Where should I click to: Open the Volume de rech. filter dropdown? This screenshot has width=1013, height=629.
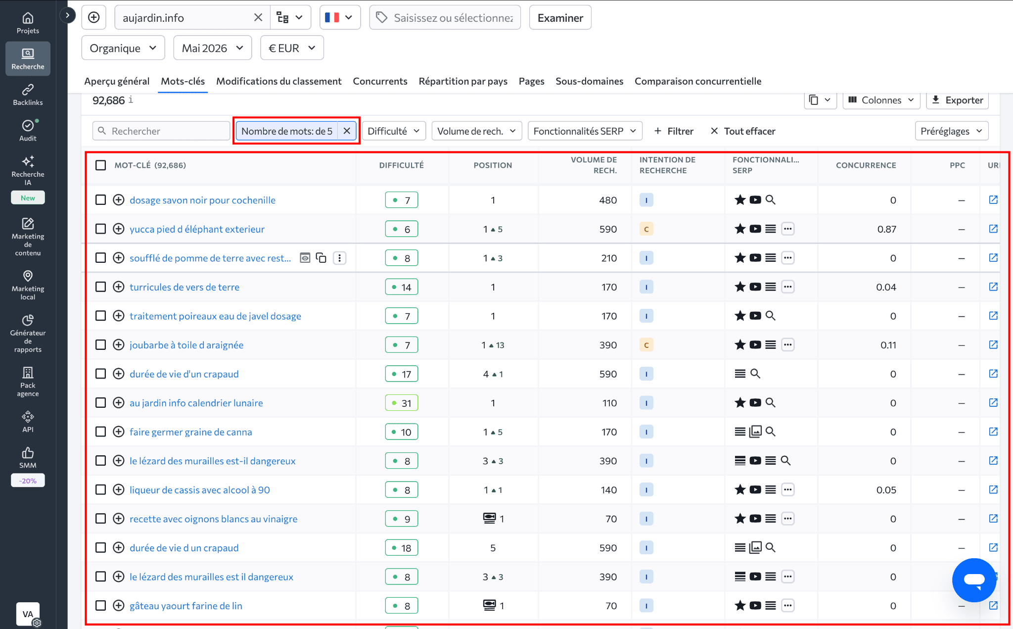click(477, 131)
